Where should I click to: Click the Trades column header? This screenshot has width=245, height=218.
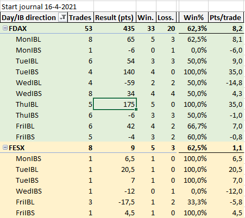click(80, 17)
